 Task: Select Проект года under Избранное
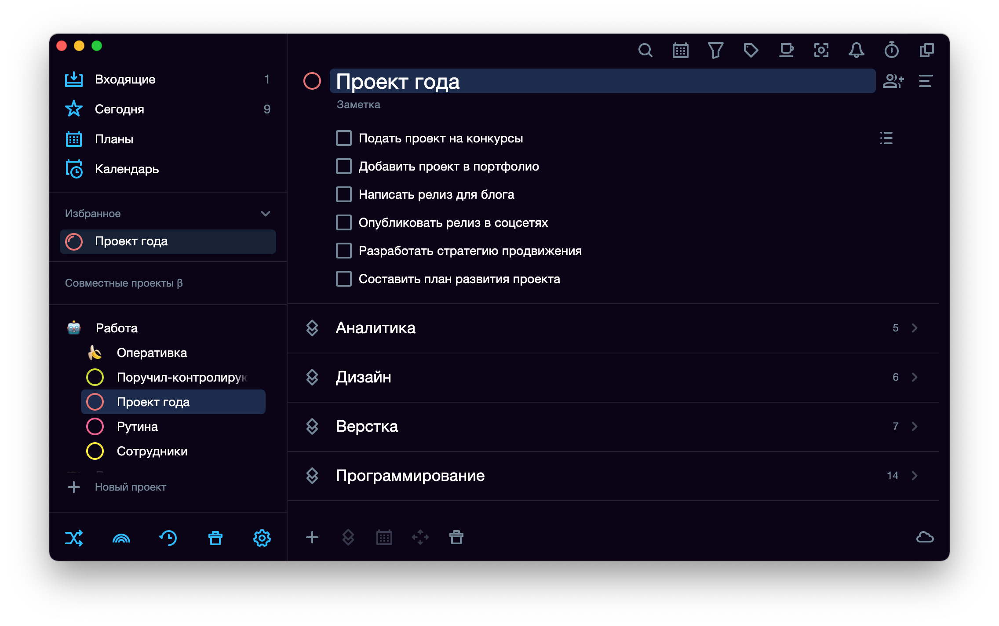click(x=168, y=242)
